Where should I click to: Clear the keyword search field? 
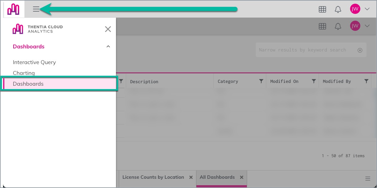360,50
